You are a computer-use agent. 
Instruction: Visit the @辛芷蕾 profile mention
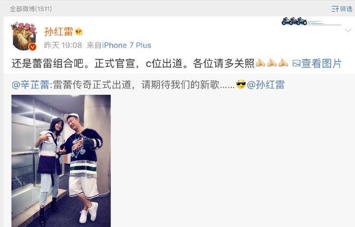[31, 85]
